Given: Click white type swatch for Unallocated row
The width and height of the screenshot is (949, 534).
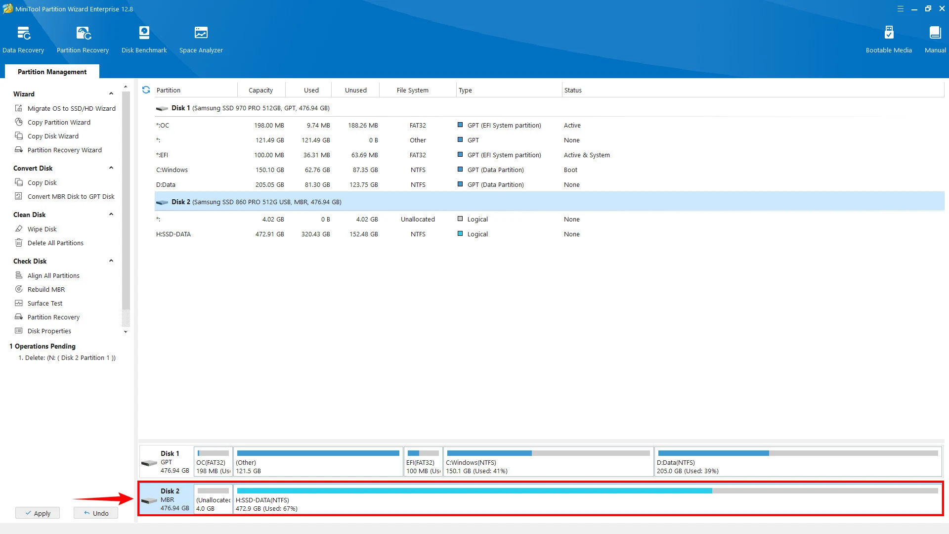Looking at the screenshot, I should point(460,219).
